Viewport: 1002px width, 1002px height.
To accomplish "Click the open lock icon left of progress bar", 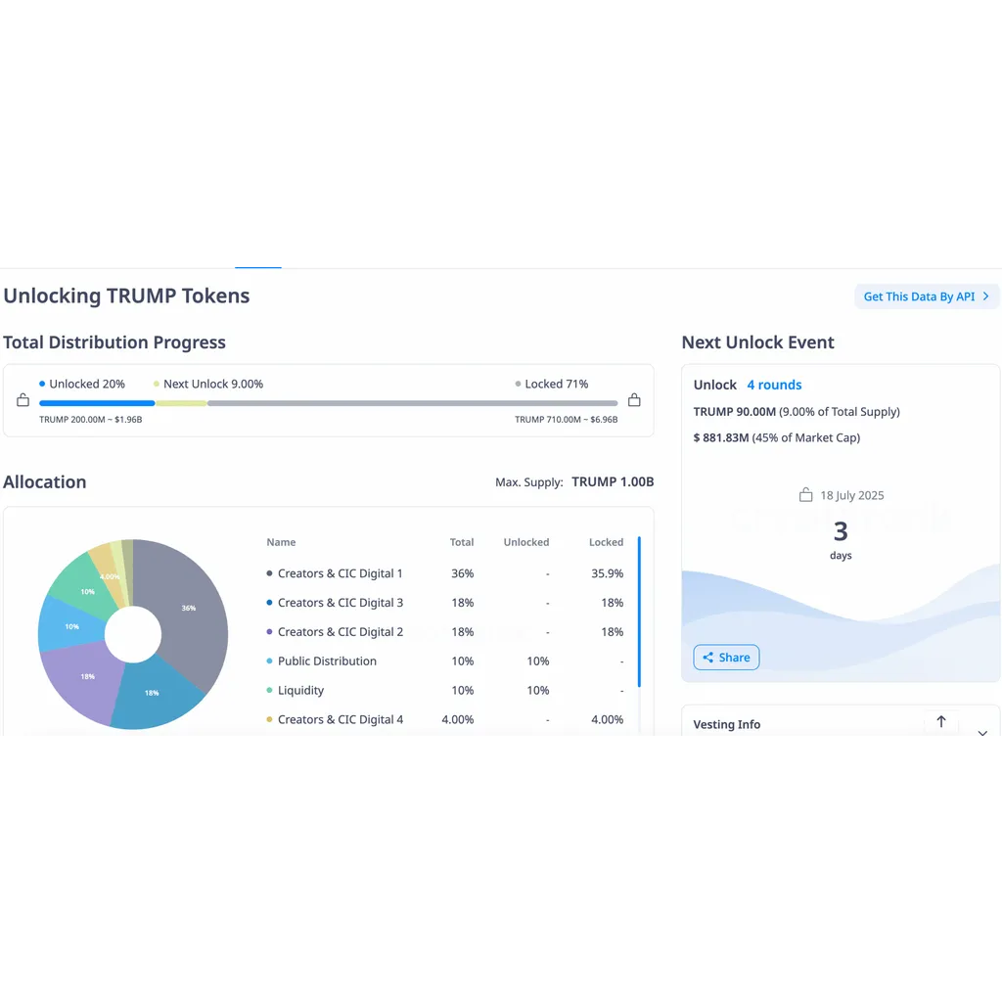I will coord(23,400).
